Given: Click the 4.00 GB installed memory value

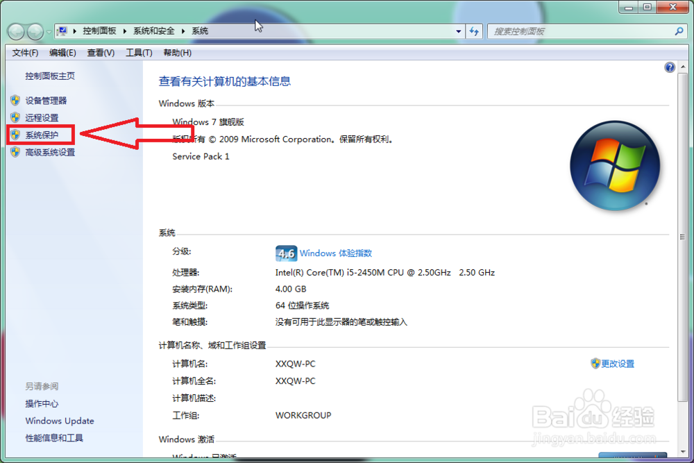Looking at the screenshot, I should [x=291, y=289].
